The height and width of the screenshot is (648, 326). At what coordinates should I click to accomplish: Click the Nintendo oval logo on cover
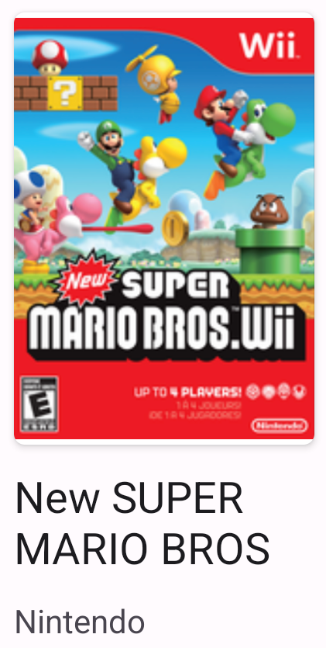tap(280, 425)
